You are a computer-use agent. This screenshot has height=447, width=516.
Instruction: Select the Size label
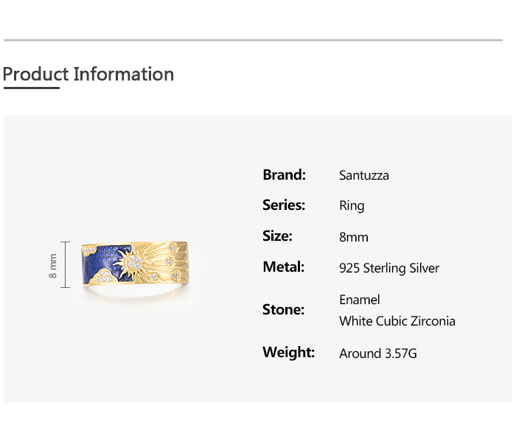click(x=277, y=236)
